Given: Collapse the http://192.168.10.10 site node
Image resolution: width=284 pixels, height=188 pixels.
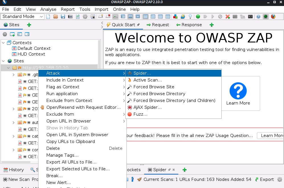Looking at the screenshot, I should click(8, 68).
